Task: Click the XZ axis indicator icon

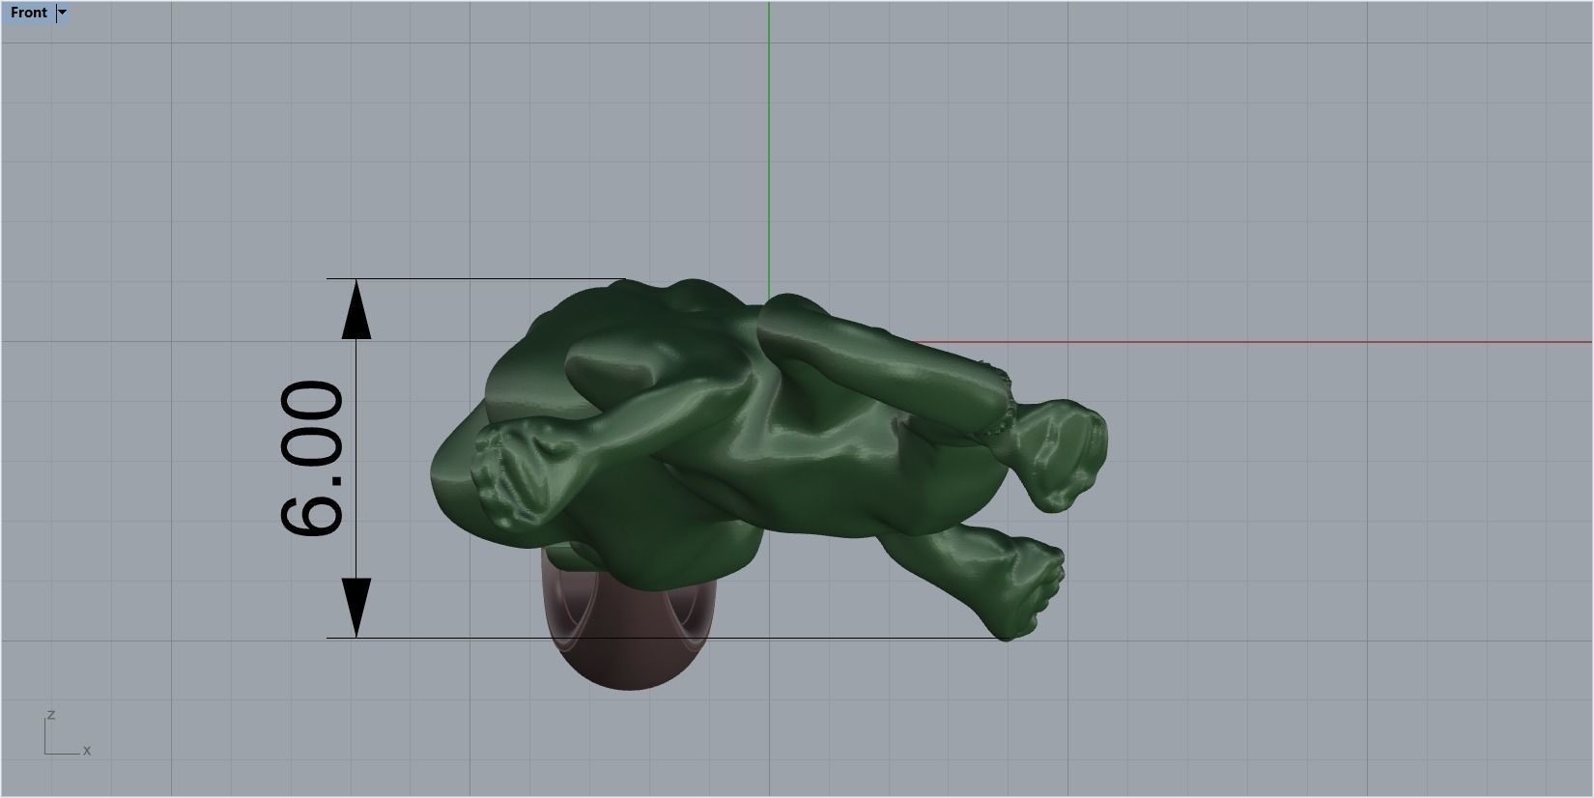Action: (x=67, y=733)
